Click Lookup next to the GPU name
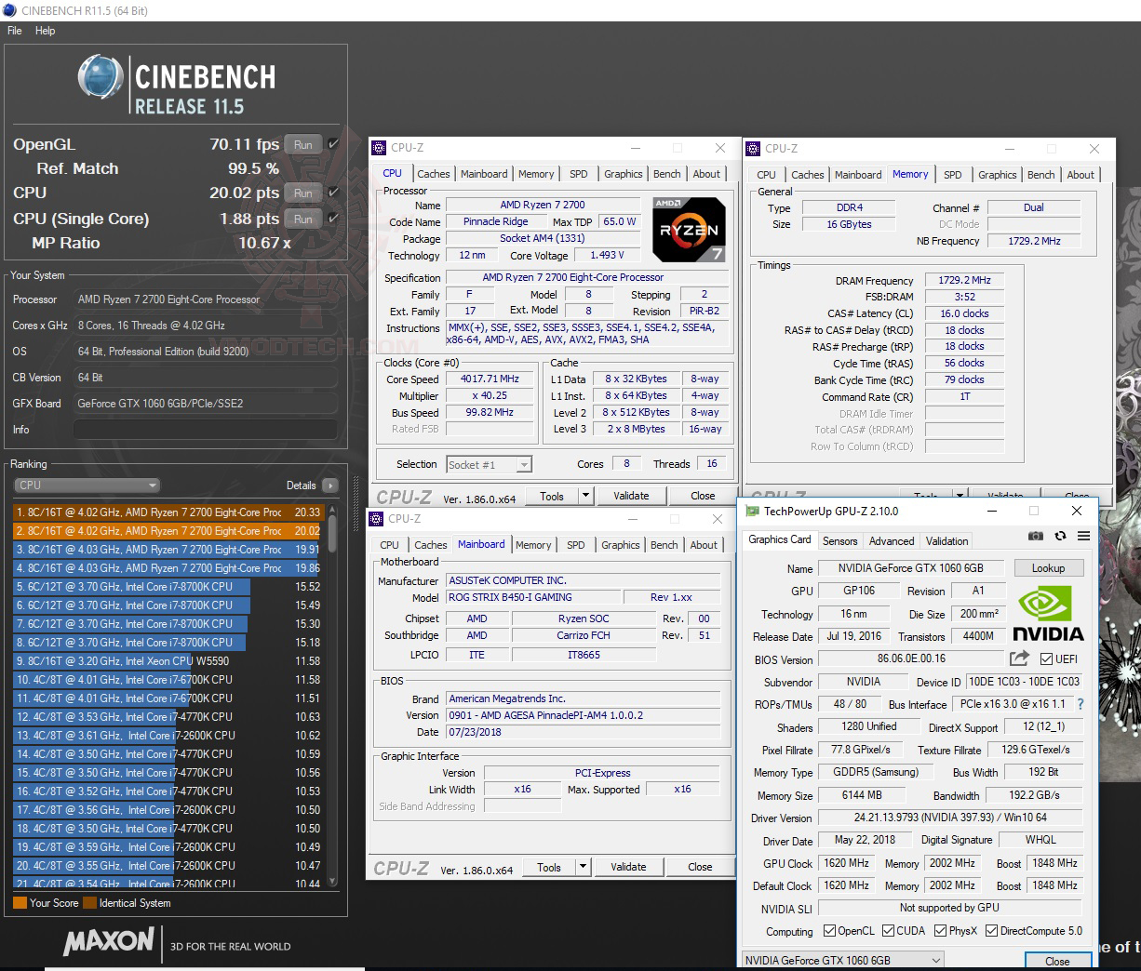The height and width of the screenshot is (971, 1141). coord(1049,567)
